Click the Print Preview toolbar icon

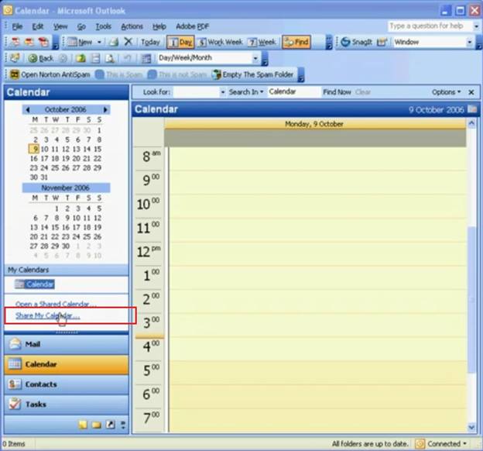(110, 58)
